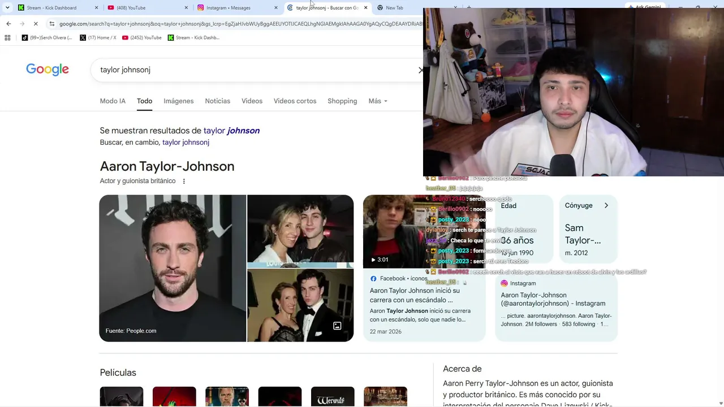Open the red poster with green hand
The width and height of the screenshot is (724, 407).
[x=174, y=397]
